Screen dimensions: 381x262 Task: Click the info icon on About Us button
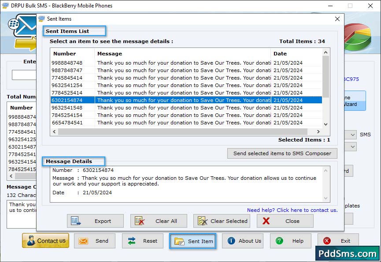tap(231, 240)
